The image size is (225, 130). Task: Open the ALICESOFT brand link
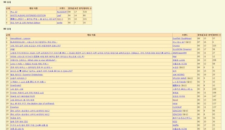pyautogui.click(x=62, y=12)
